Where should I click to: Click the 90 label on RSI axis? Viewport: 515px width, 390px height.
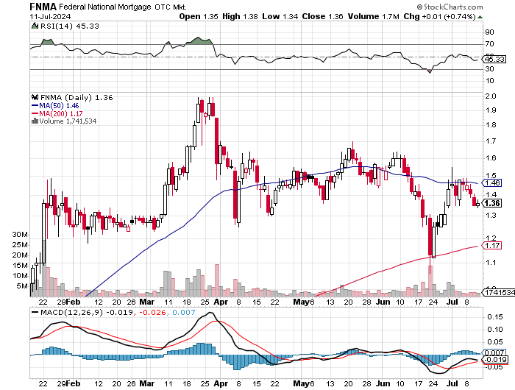tap(489, 32)
